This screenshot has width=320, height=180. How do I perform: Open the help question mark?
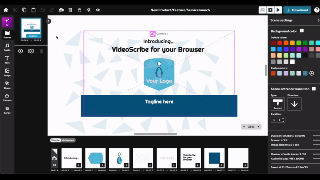(x=317, y=10)
